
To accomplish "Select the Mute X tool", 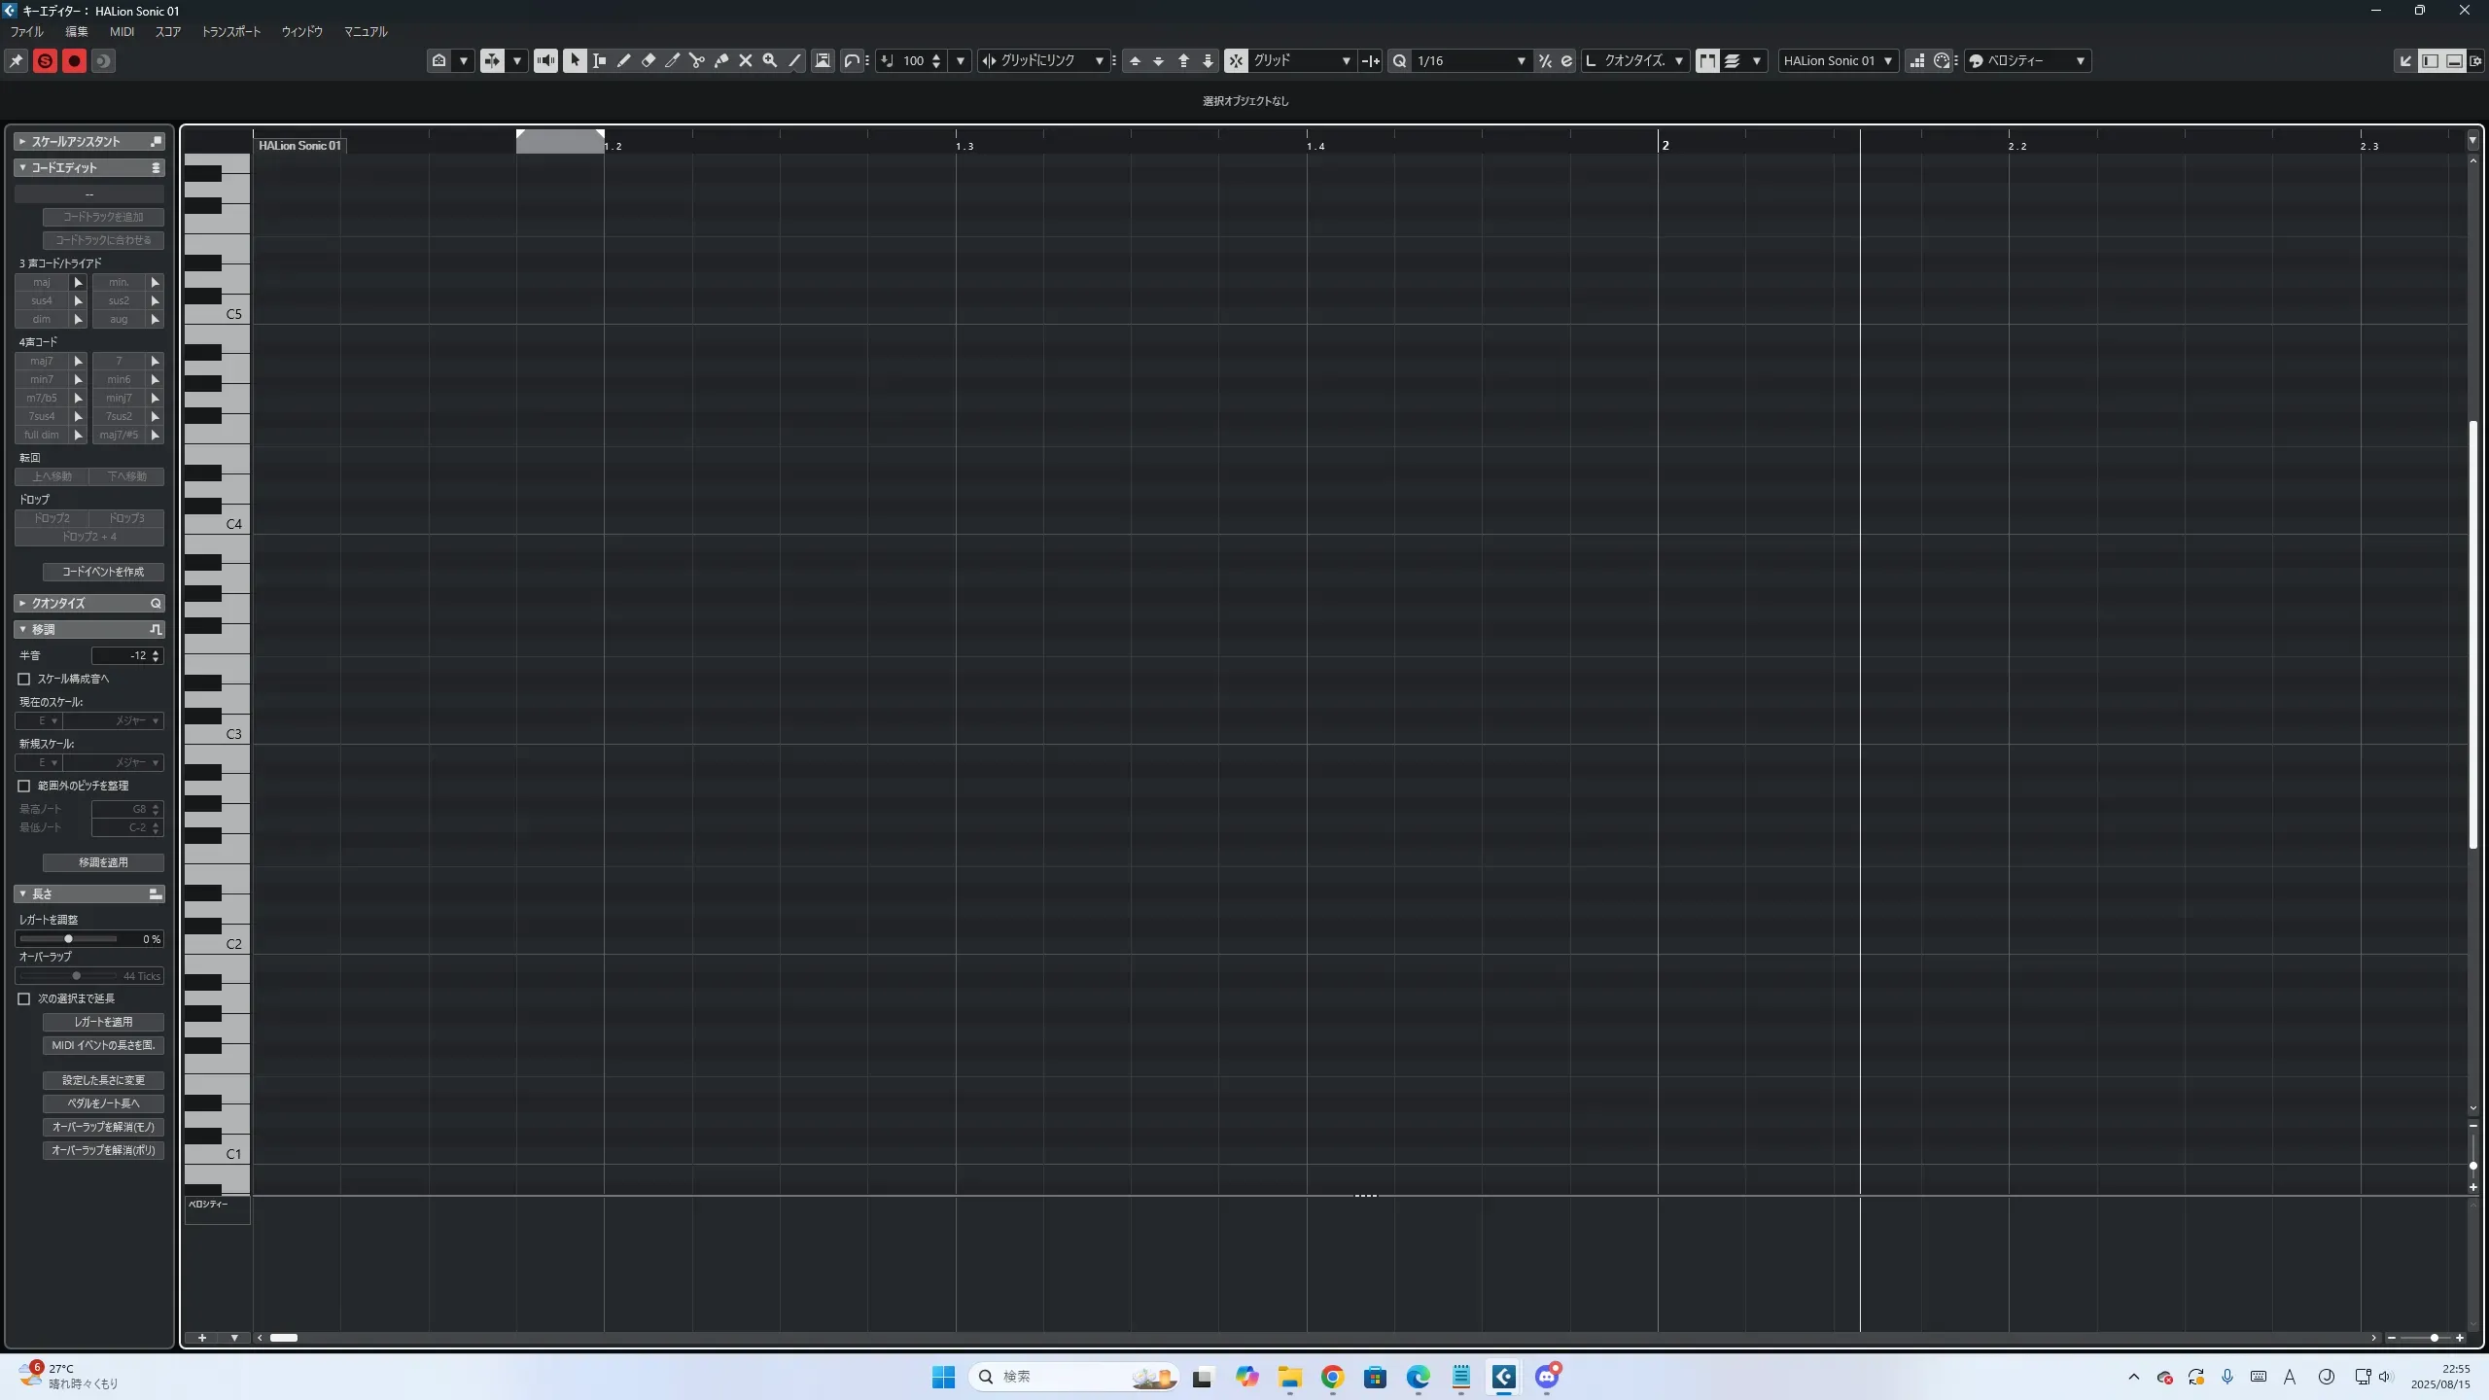I will [x=746, y=60].
